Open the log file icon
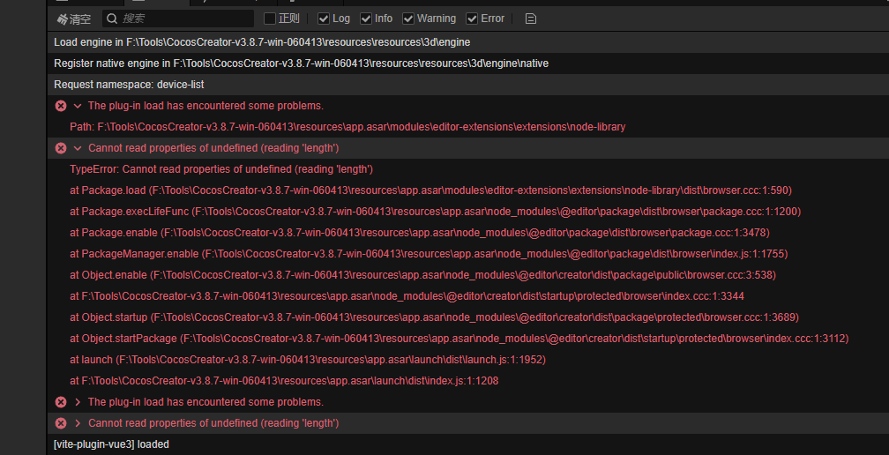Viewport: 889px width, 455px height. (x=531, y=19)
